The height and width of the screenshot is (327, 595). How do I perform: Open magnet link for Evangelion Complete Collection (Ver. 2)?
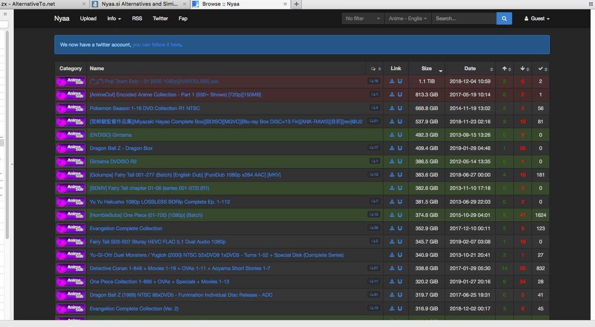[x=400, y=308]
